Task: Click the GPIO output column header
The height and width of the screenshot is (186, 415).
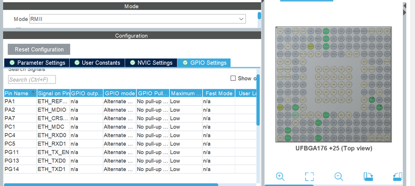Action: pyautogui.click(x=86, y=93)
